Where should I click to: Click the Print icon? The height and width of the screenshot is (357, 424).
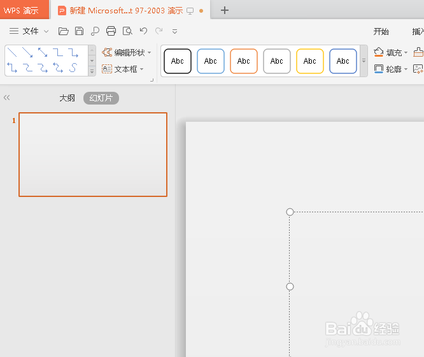click(111, 31)
